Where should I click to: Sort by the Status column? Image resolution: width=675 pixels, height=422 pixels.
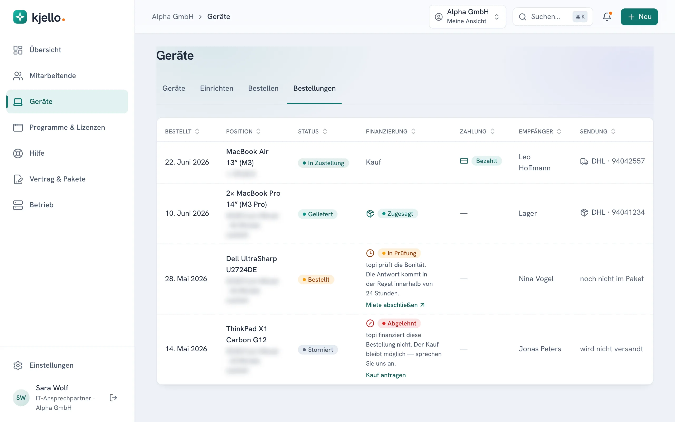click(312, 131)
